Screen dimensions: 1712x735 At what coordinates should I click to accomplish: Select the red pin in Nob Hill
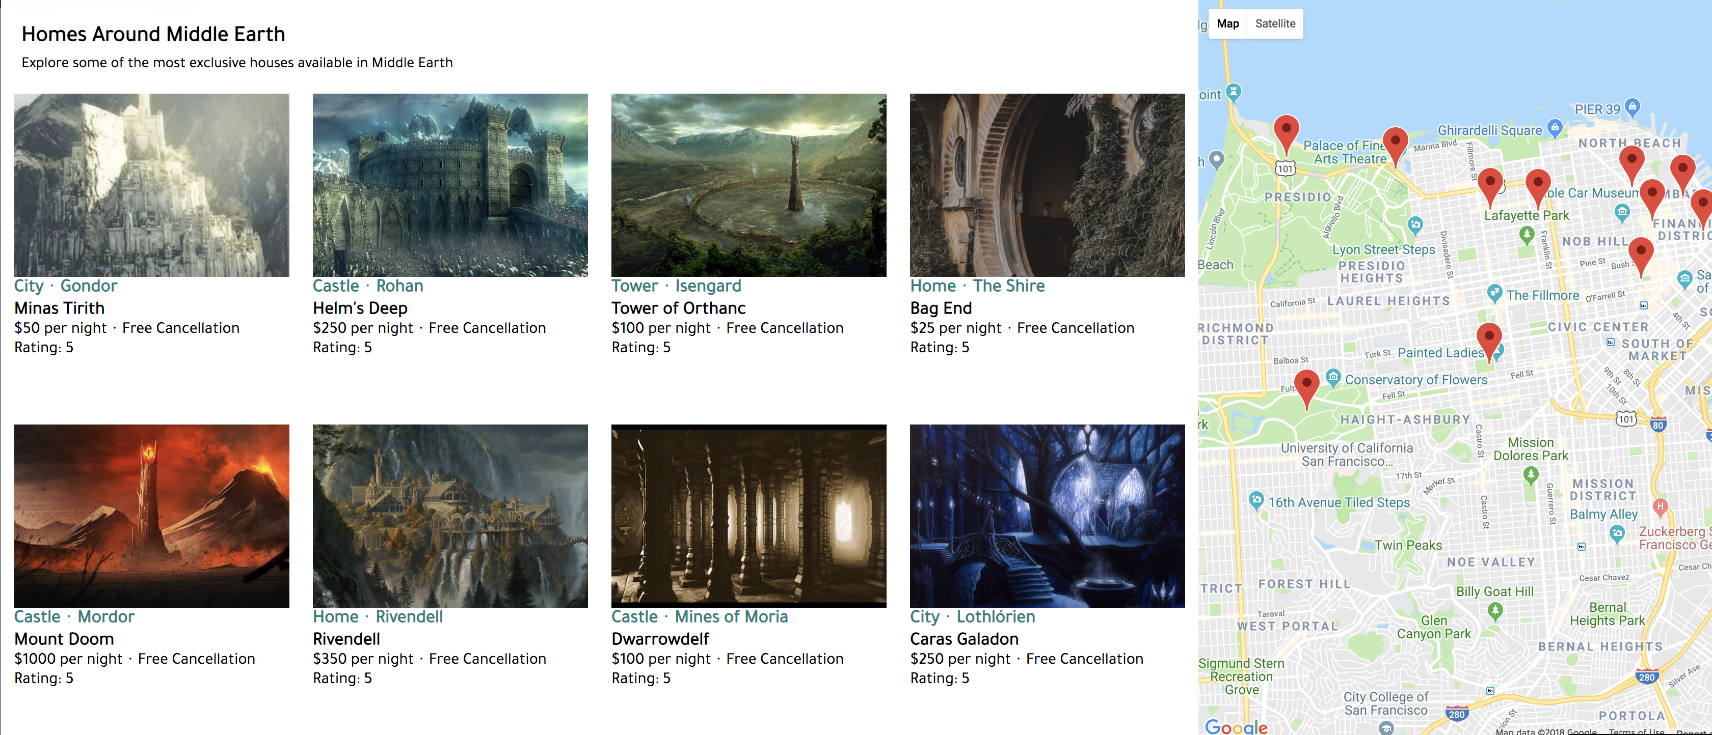1640,257
